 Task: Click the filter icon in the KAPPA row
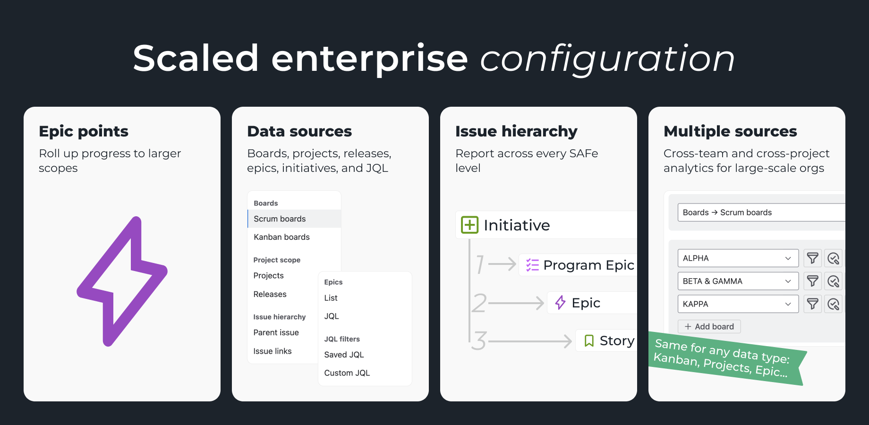tap(812, 304)
